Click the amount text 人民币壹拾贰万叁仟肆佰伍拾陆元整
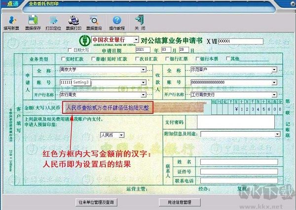Image resolution: width=296 pixels, height=210 pixels. (x=108, y=108)
